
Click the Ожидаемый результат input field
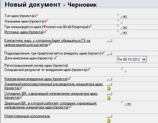pos(124,70)
